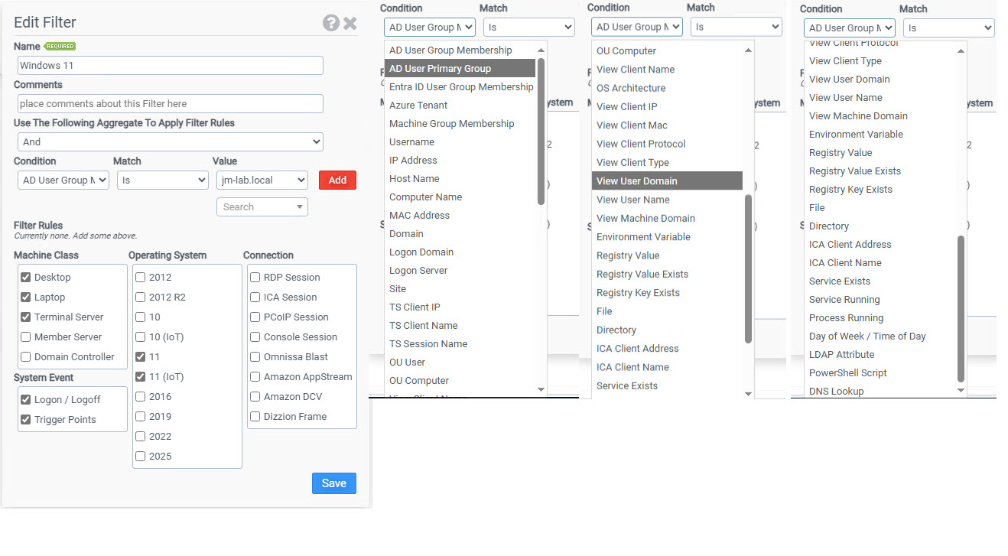The image size is (1008, 556).
Task: Click scroll up arrow in second list
Action: (x=748, y=50)
